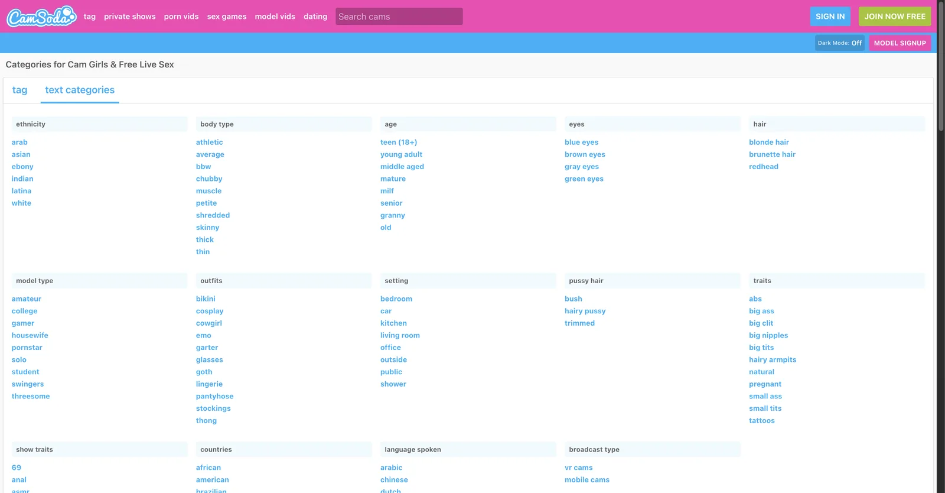Select the middle aged link
Screen dimensions: 945x493
pos(402,167)
